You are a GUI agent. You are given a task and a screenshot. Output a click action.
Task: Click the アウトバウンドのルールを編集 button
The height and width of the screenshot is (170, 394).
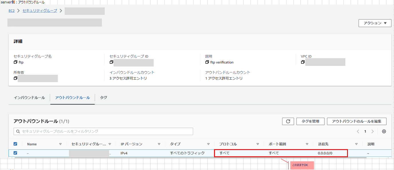[x=357, y=121]
